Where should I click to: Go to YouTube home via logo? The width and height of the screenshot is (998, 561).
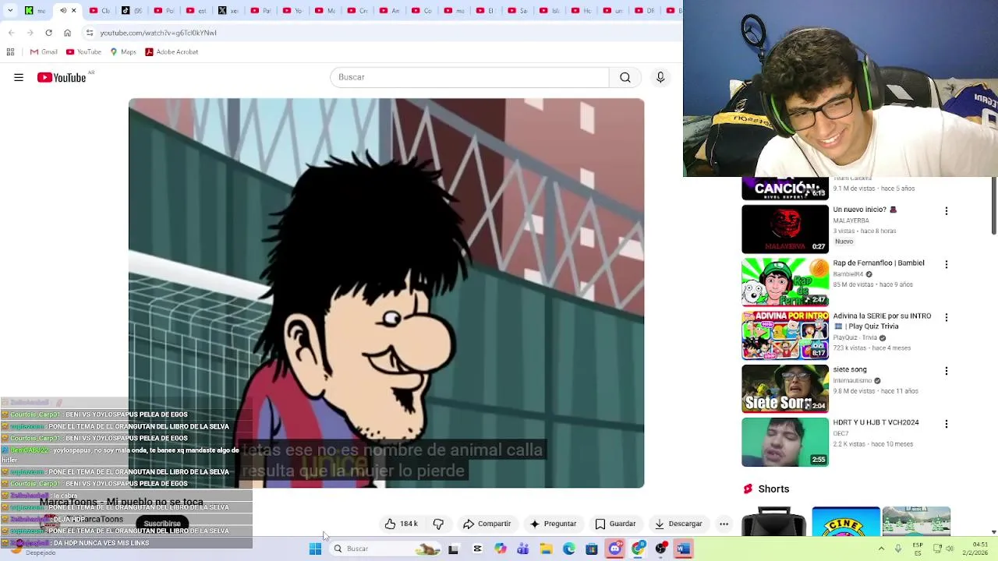(x=62, y=77)
